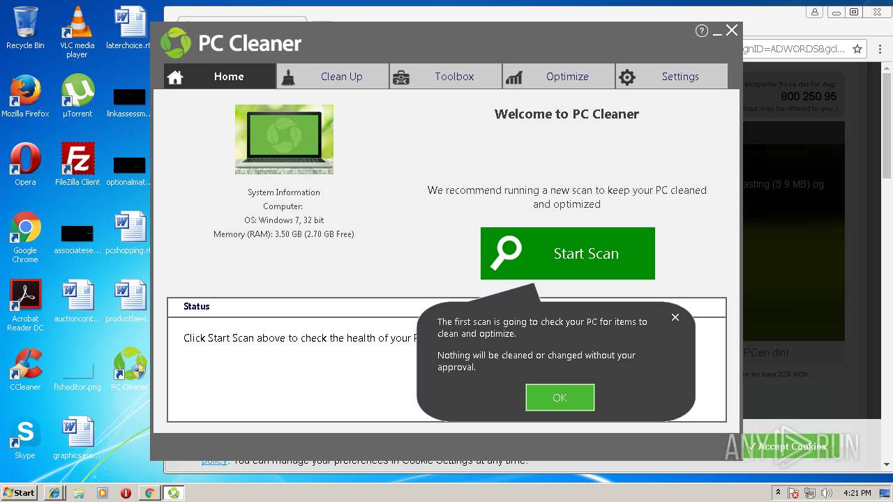Bookmark page with Chrome star icon
Screen dimensions: 893x502
(x=858, y=49)
